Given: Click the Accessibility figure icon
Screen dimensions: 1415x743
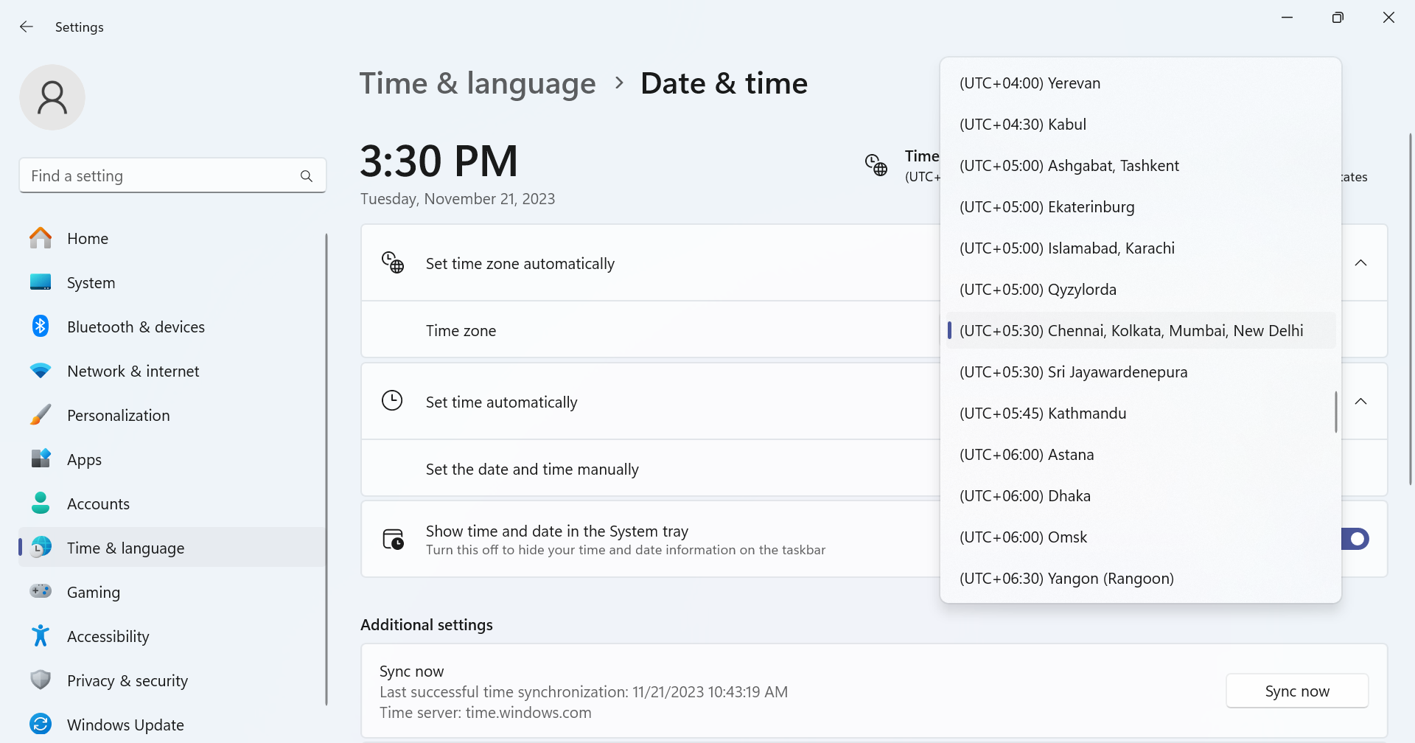Looking at the screenshot, I should click(x=41, y=636).
